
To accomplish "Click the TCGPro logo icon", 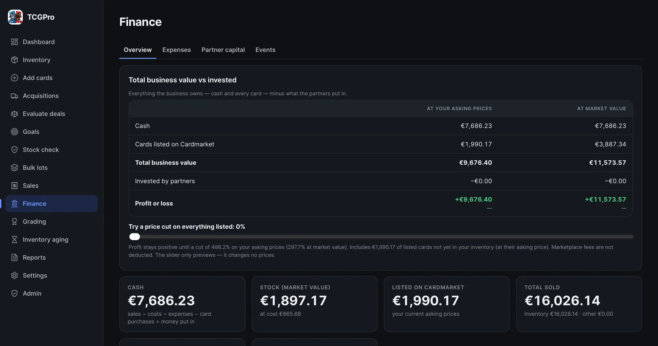I will point(15,17).
